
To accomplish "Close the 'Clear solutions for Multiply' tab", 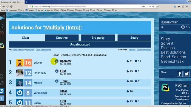I will [x=23, y=2].
